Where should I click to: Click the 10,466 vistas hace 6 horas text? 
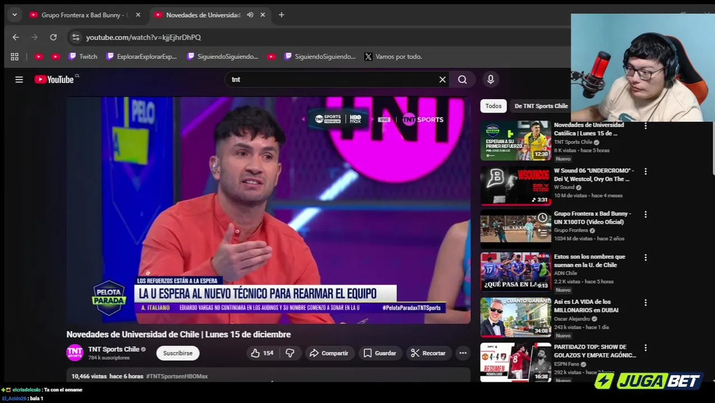(x=107, y=376)
